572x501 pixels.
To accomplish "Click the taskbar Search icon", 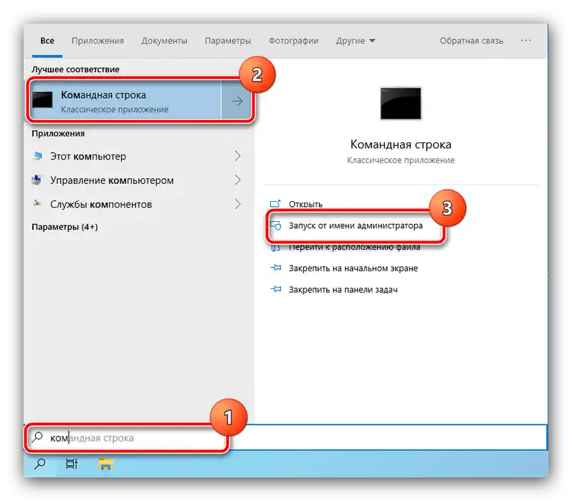I will [39, 464].
